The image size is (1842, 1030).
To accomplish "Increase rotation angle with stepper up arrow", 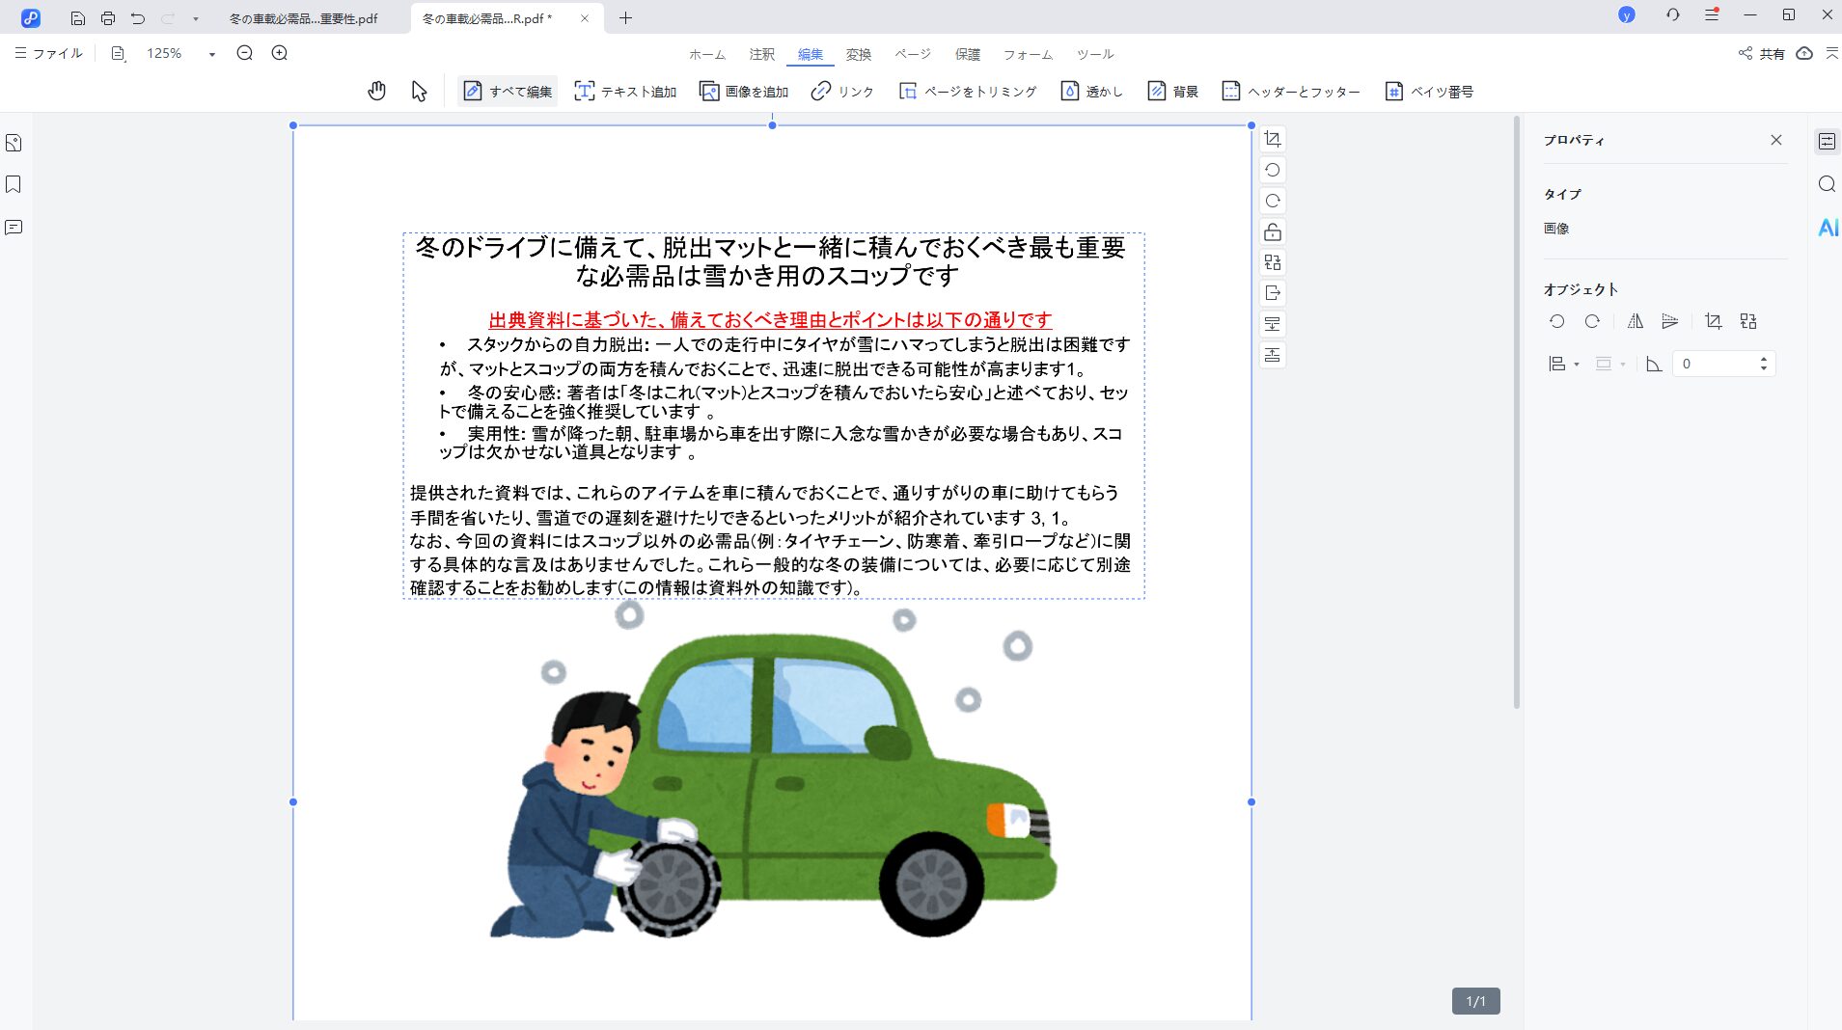I will pos(1763,359).
